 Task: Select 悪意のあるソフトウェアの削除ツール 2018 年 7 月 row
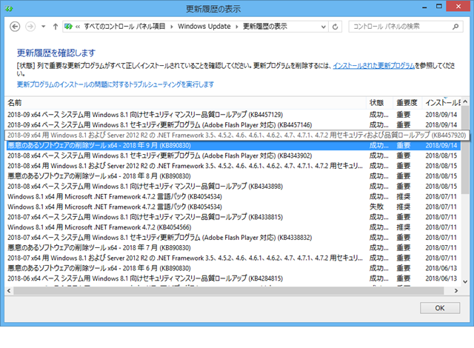tap(233, 248)
